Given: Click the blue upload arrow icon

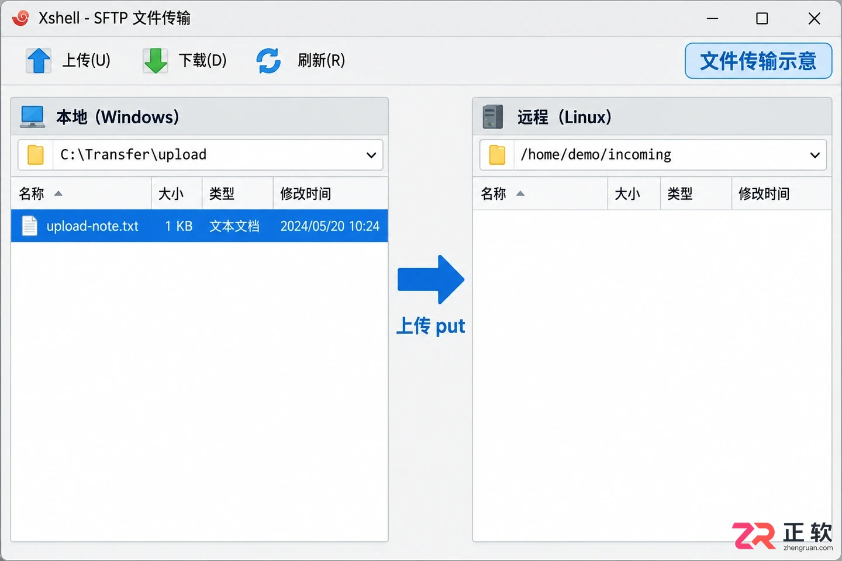Looking at the screenshot, I should (x=39, y=61).
